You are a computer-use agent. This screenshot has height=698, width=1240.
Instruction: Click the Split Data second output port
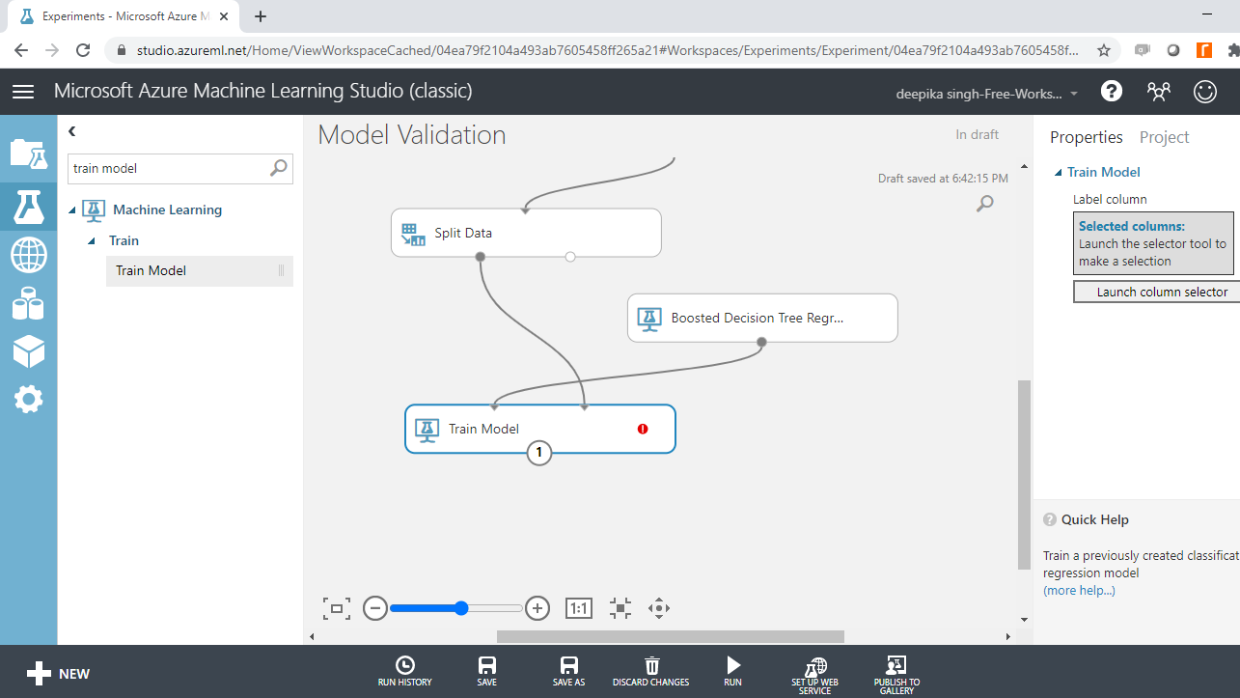click(570, 257)
